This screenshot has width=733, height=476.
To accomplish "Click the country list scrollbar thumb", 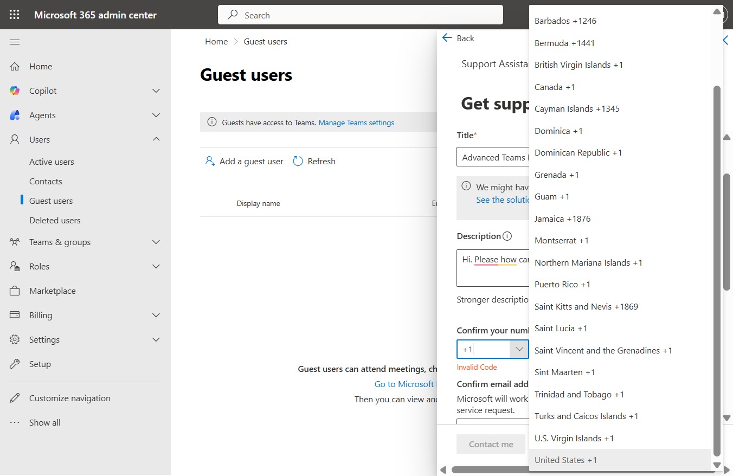I will click(717, 271).
